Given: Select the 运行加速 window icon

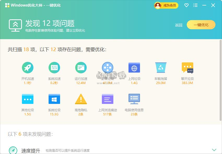Looking at the screenshot, I should pos(81,68).
